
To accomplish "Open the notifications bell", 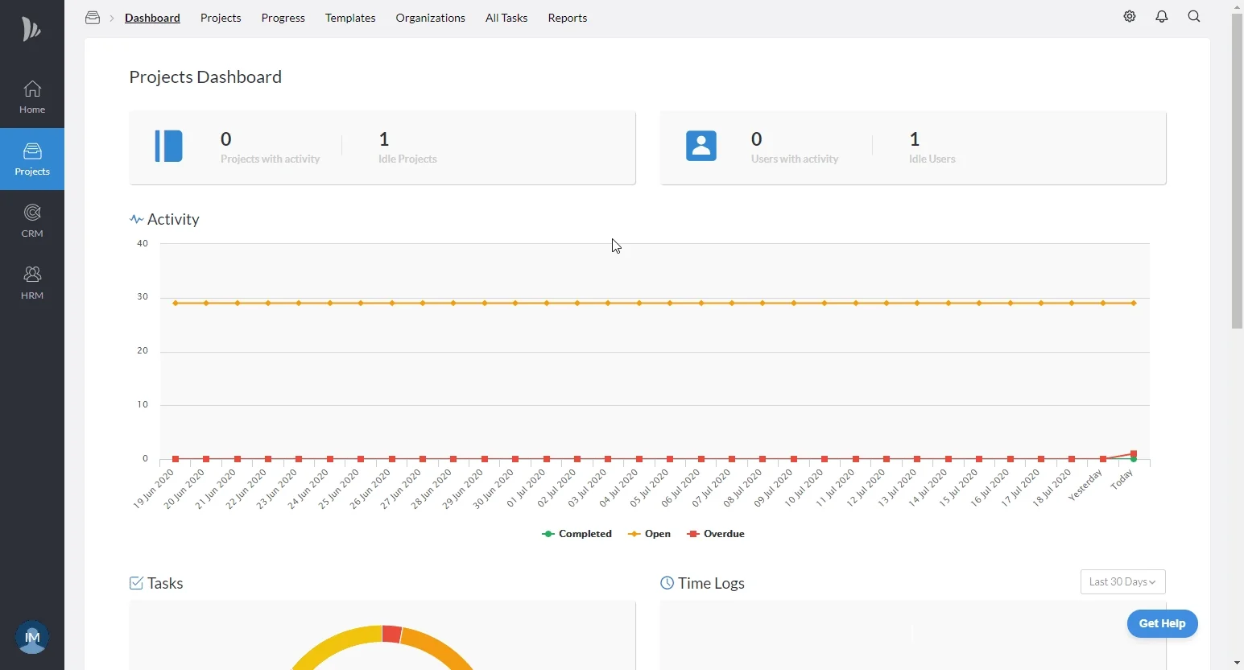I will click(1162, 17).
